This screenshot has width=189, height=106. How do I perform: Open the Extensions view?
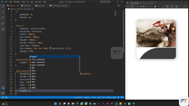pos(3,29)
